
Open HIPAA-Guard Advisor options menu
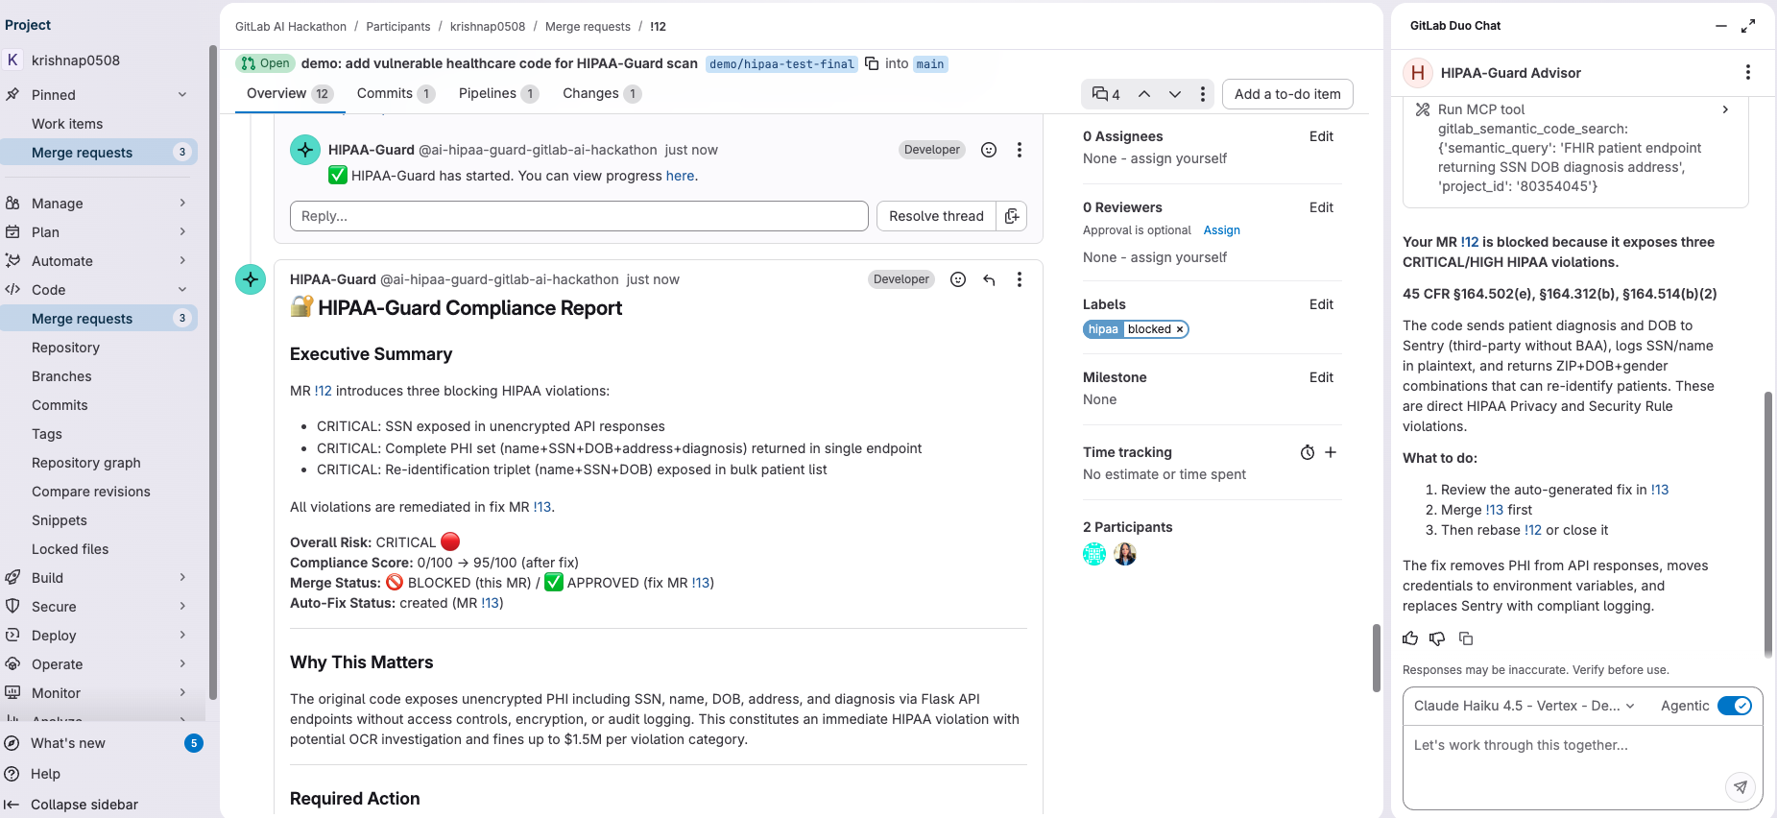click(1748, 72)
